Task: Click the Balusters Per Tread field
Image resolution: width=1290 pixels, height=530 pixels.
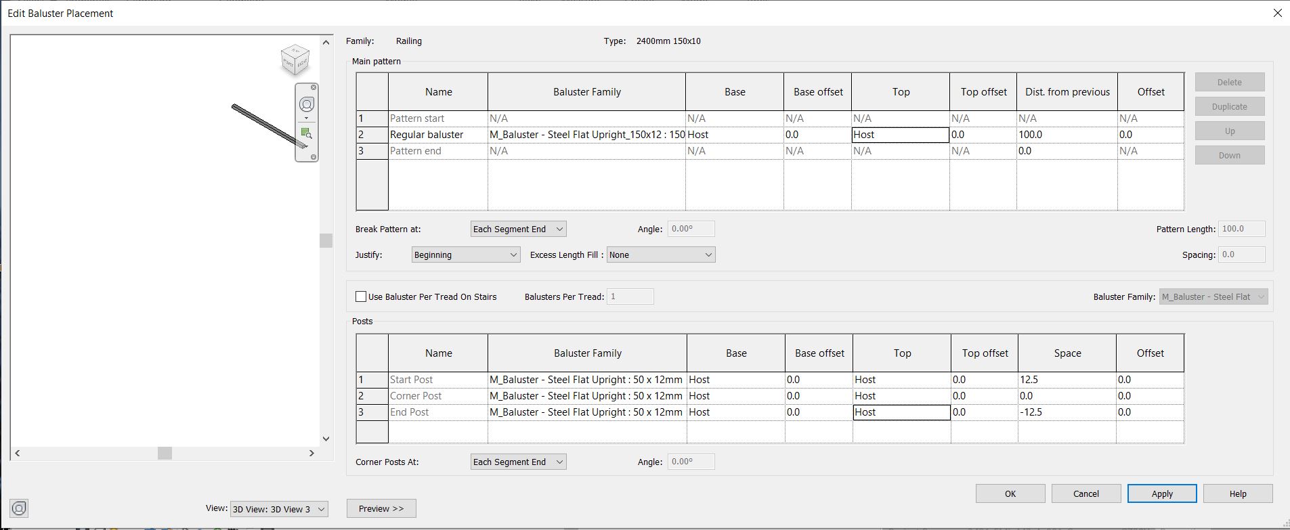Action: [630, 296]
